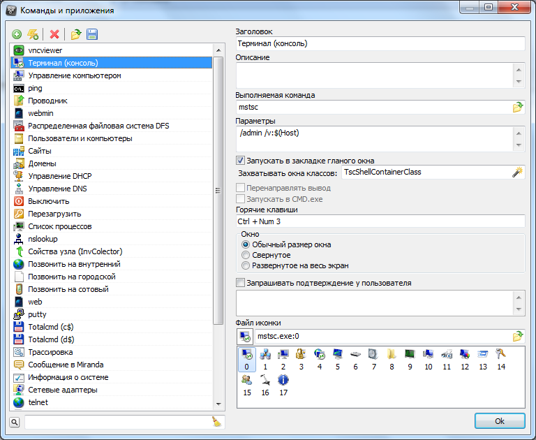The width and height of the screenshot is (536, 440).
Task: Browse for the icon file
Action: [x=517, y=336]
